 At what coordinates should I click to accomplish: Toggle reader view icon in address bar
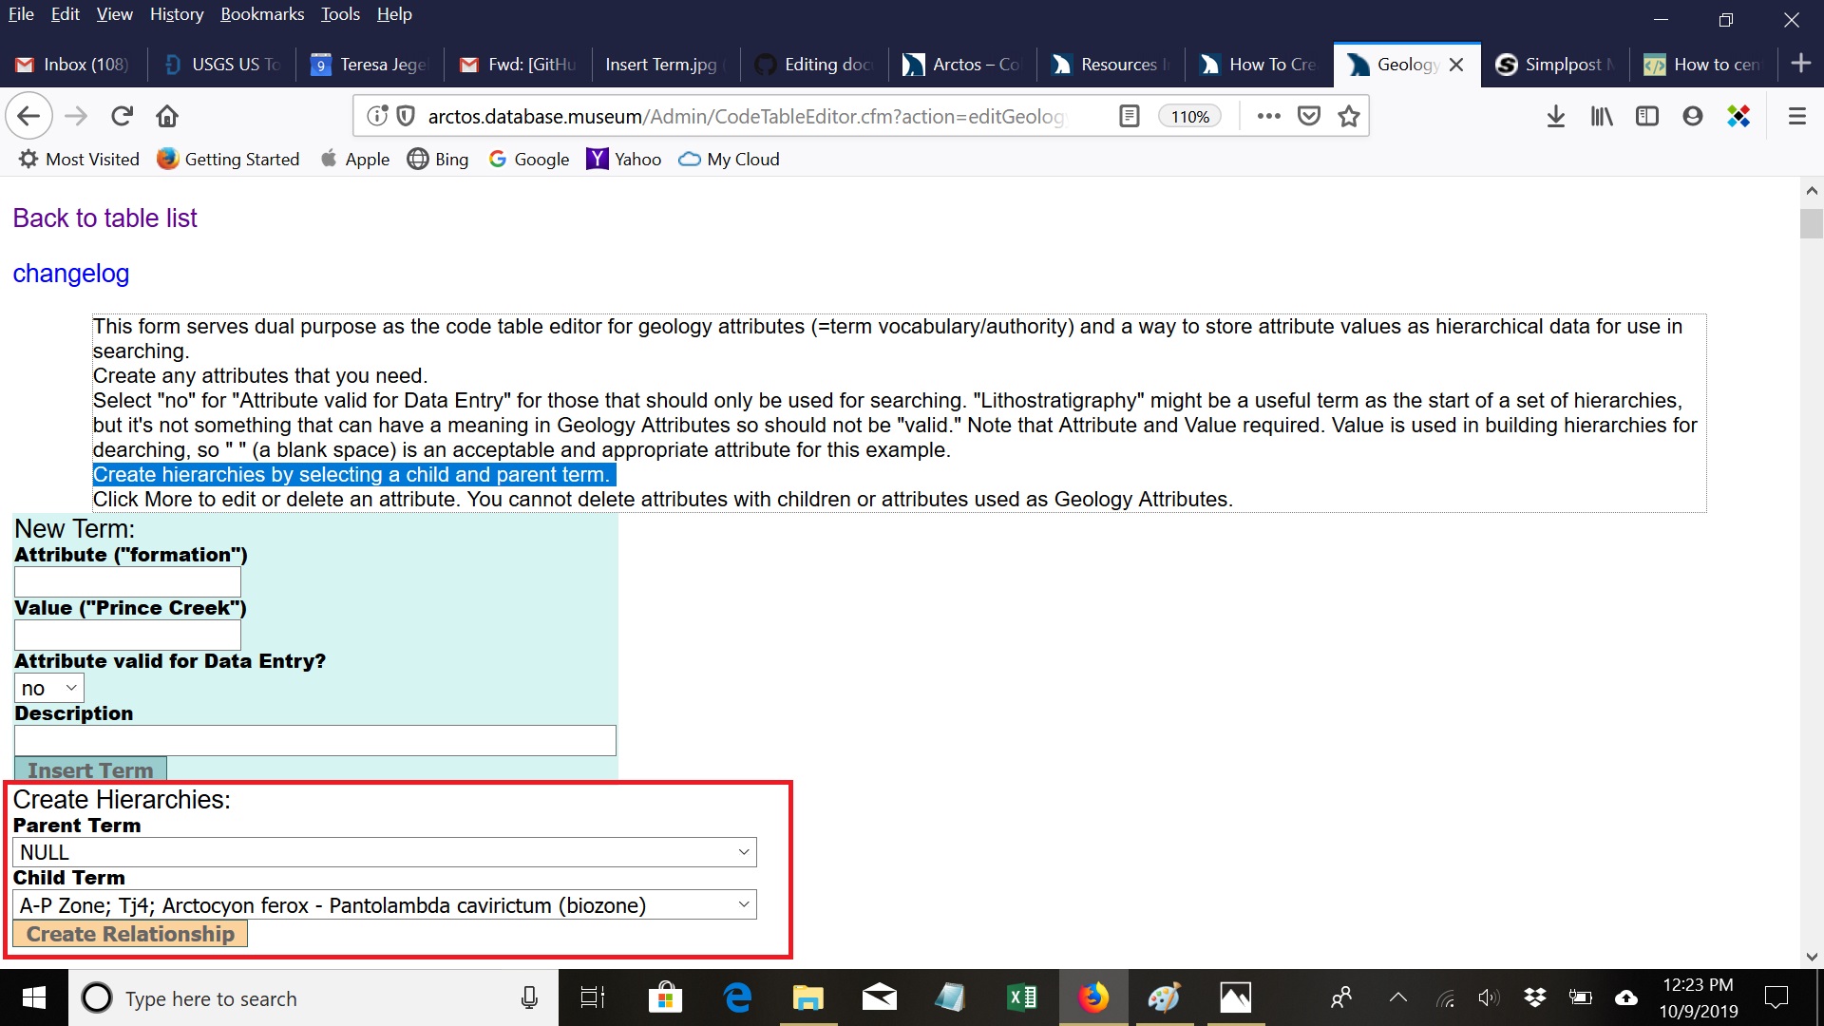[1129, 116]
